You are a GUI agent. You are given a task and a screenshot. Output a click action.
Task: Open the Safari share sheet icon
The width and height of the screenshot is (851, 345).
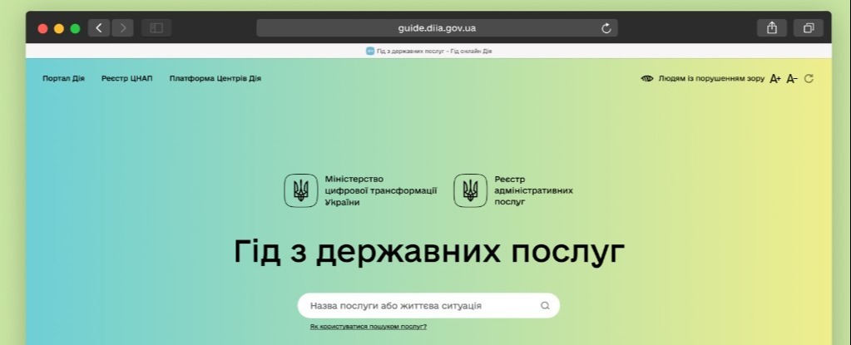(x=771, y=28)
